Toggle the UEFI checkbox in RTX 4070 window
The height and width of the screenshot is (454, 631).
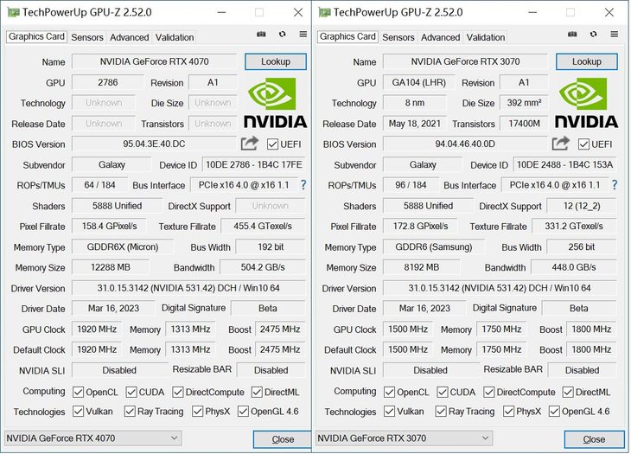(x=272, y=144)
